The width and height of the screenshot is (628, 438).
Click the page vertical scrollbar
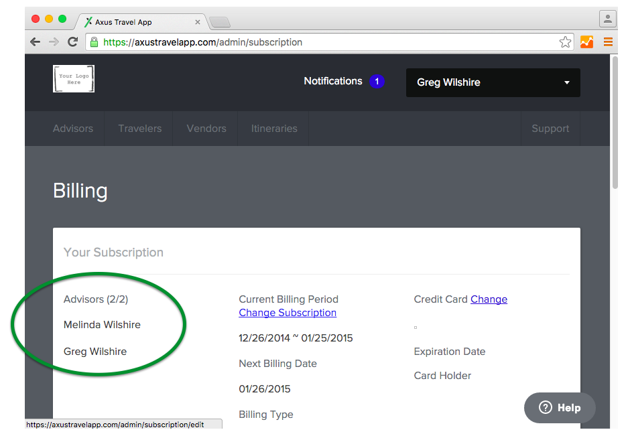point(615,122)
